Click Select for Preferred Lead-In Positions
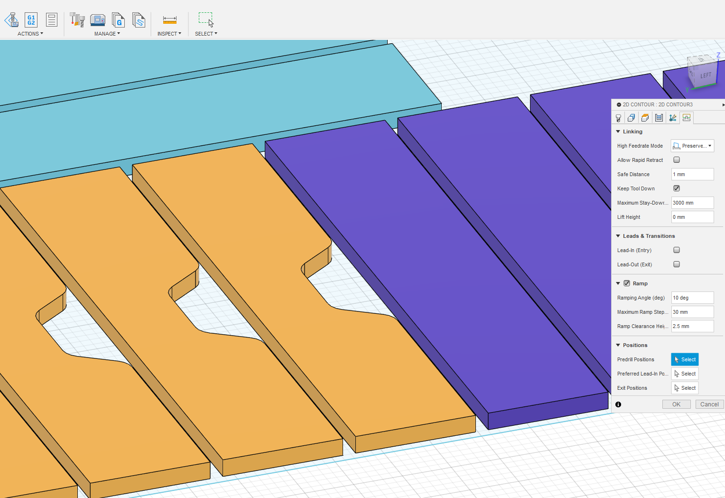The image size is (725, 498). [685, 374]
